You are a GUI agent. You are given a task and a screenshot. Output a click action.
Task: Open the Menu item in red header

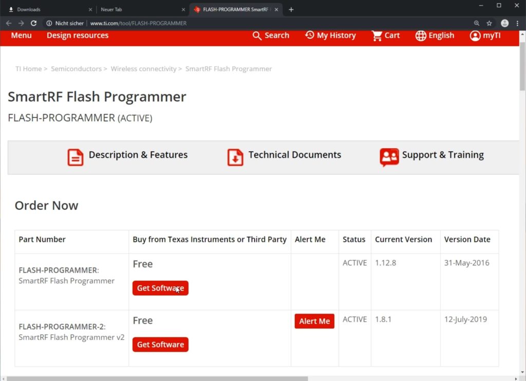tap(21, 35)
